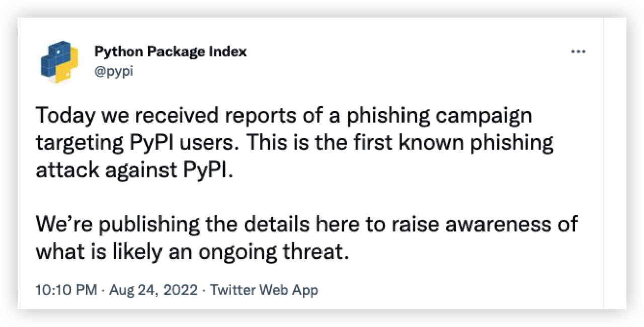This screenshot has width=644, height=327.
Task: Click the 10:10 PM timestamp
Action: coord(65,290)
